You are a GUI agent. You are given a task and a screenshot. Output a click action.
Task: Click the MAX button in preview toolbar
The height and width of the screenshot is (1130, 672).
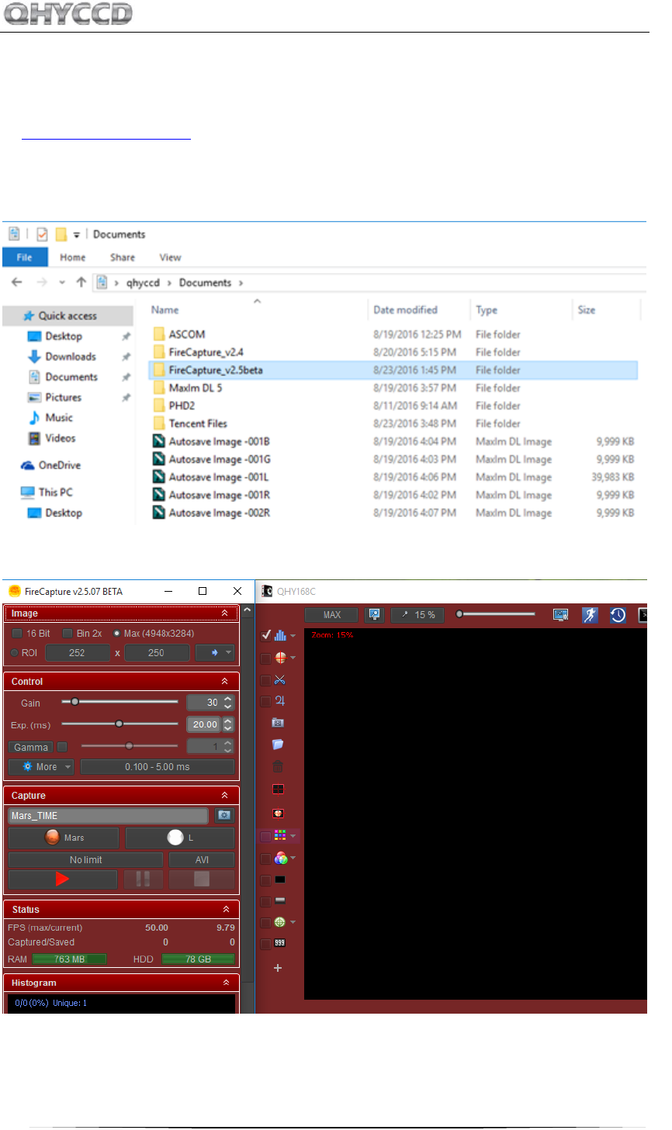tap(332, 615)
